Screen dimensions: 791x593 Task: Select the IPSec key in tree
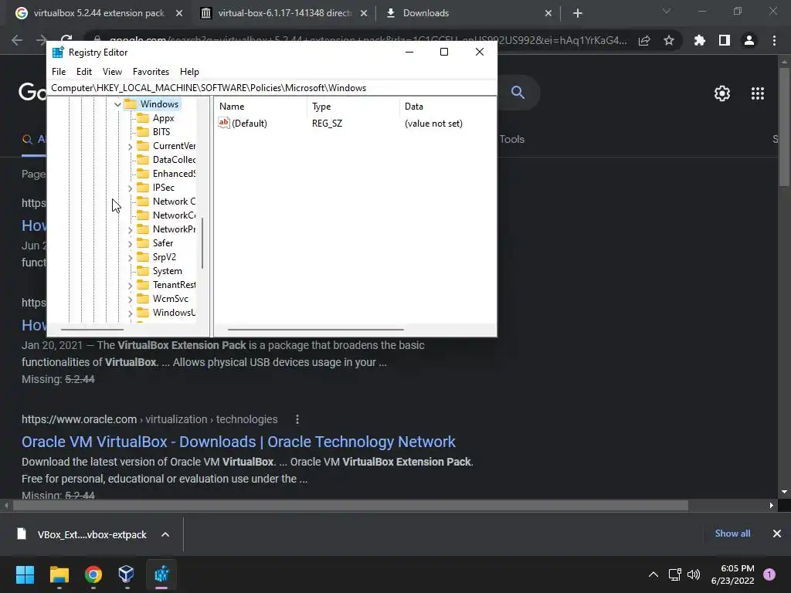pos(164,188)
